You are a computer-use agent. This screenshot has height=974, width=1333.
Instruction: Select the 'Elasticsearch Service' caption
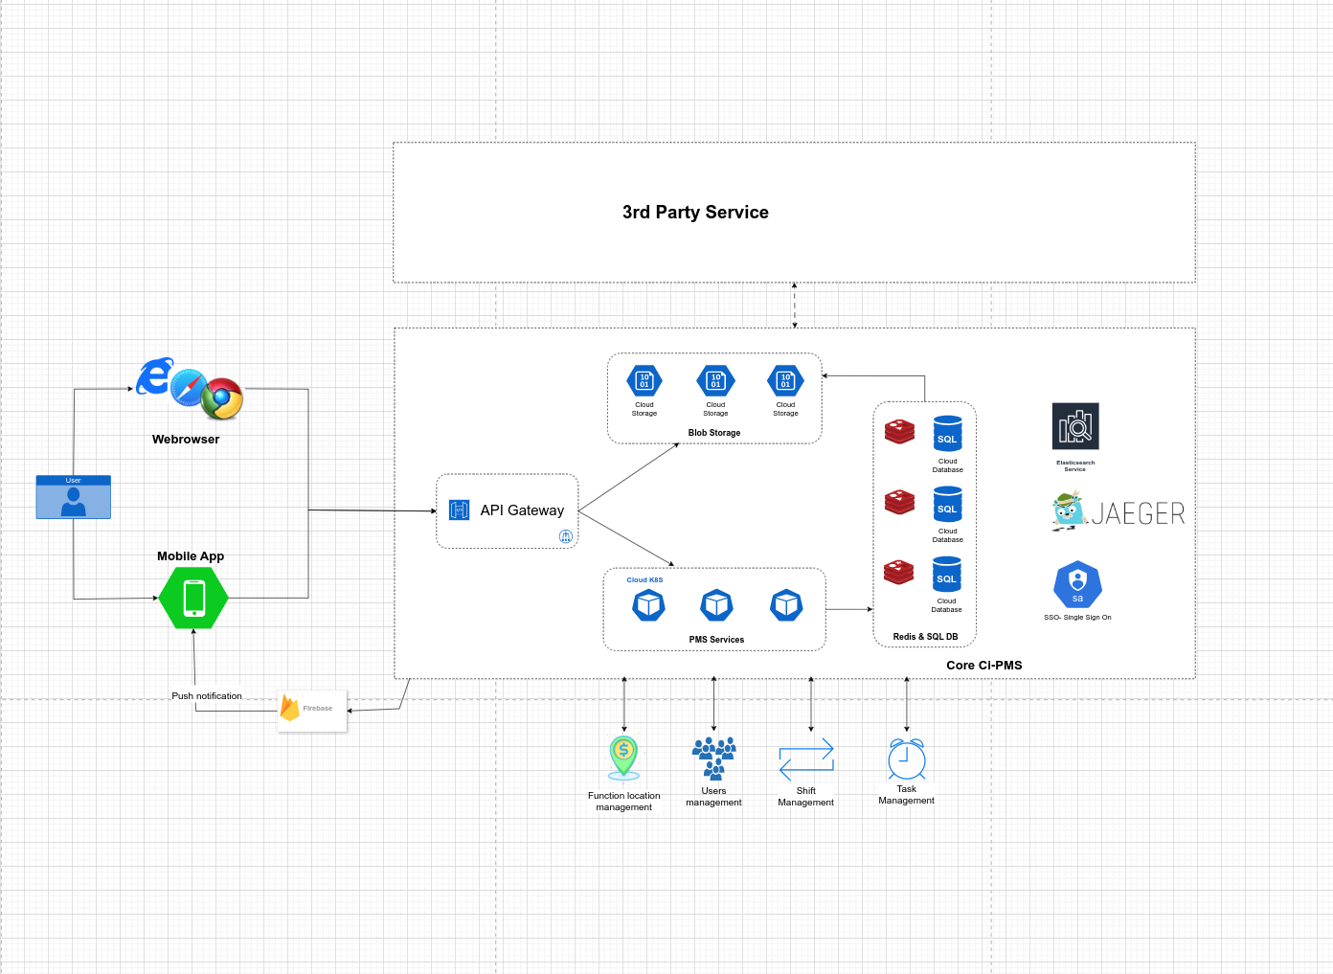point(1075,465)
